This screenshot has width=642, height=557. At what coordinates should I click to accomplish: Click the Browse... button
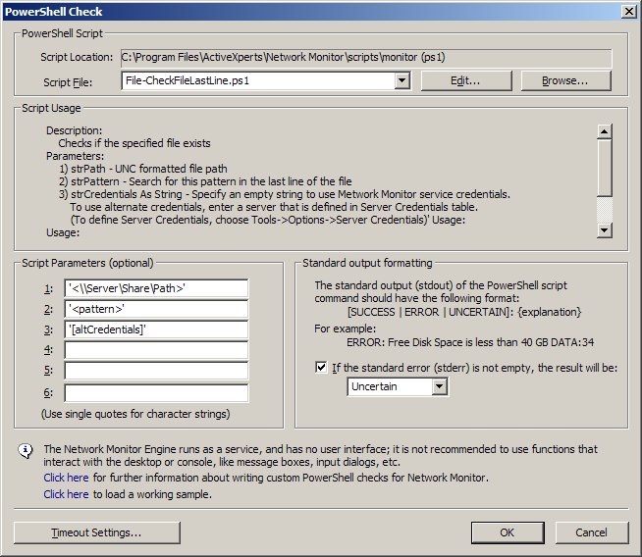tap(565, 80)
